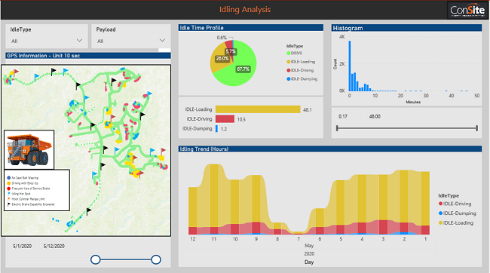Click the orange Driving with Body Up legend dot

click(x=9, y=183)
